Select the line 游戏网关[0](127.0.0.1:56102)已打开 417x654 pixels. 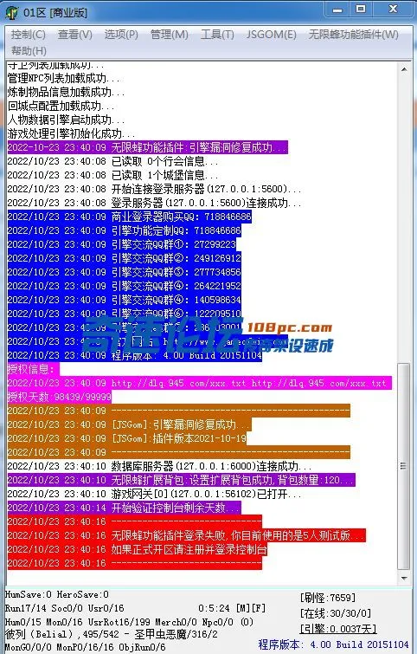[154, 494]
